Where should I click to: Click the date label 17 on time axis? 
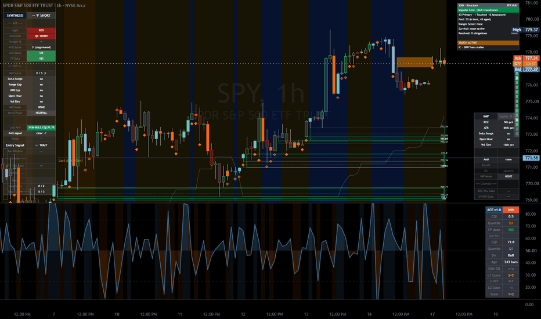click(432, 314)
